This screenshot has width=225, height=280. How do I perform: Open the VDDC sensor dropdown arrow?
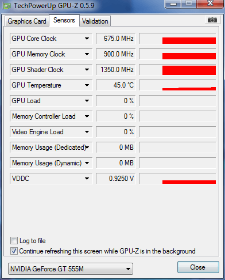[87, 179]
